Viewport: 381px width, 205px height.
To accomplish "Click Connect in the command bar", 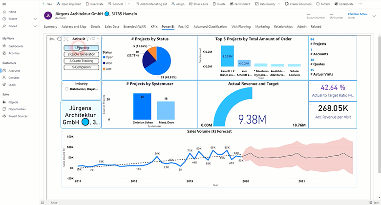I will pyautogui.click(x=116, y=4).
